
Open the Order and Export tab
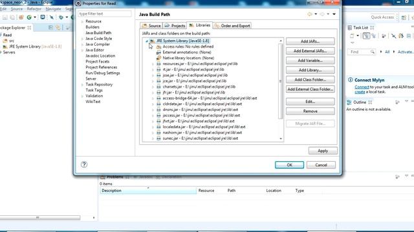click(x=232, y=26)
